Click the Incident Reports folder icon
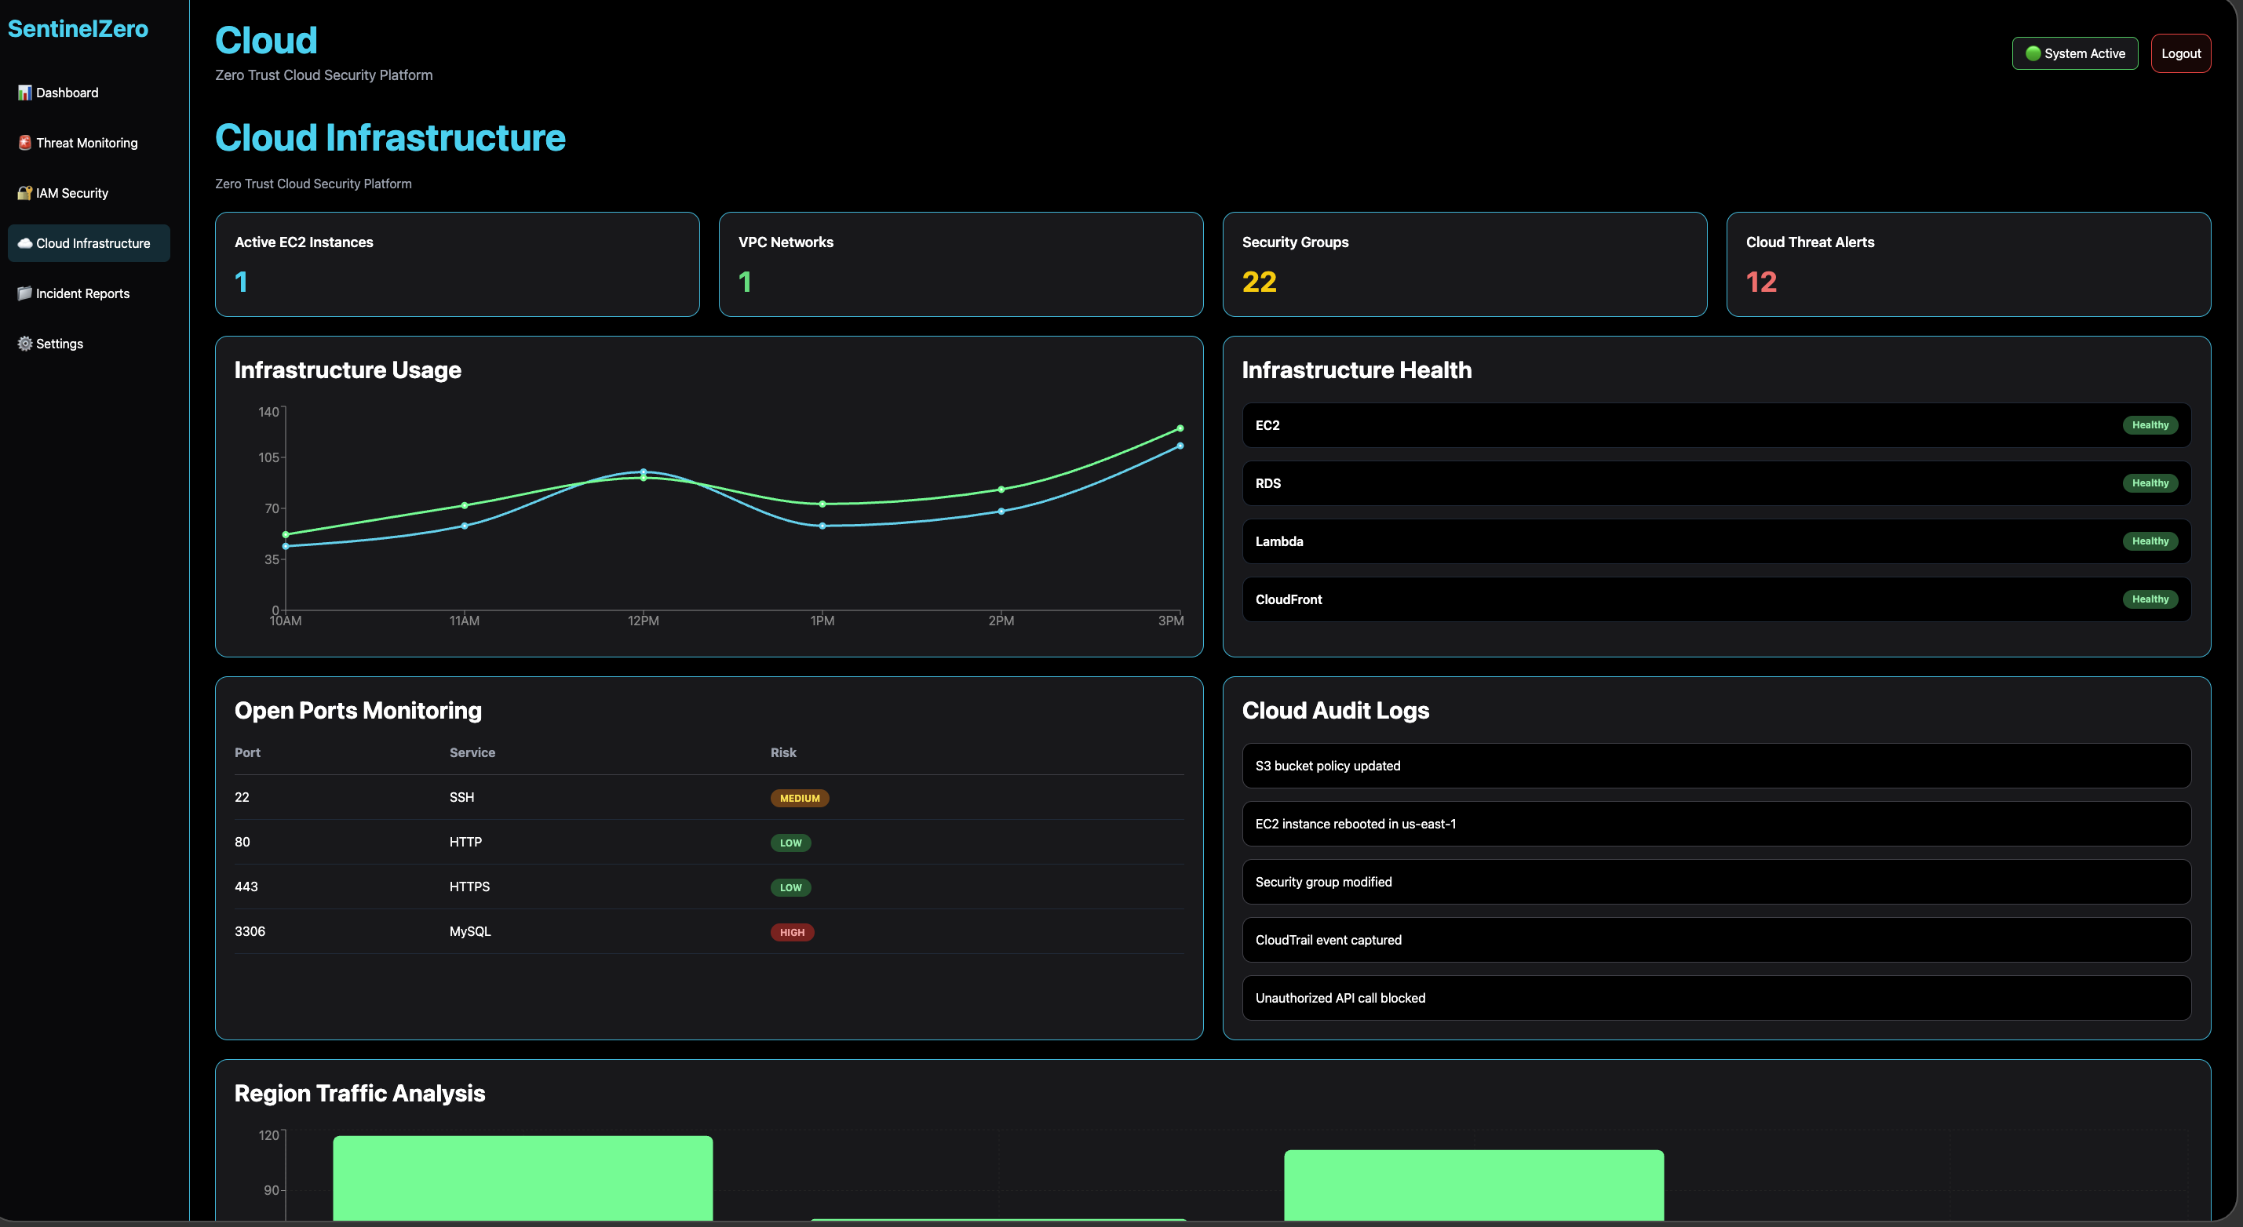Viewport: 2243px width, 1227px height. click(x=24, y=293)
